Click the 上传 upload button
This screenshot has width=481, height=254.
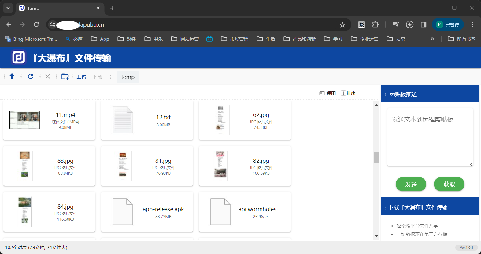81,77
